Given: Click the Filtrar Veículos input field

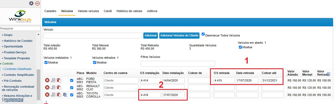Looking at the screenshot, I should tap(178, 64).
